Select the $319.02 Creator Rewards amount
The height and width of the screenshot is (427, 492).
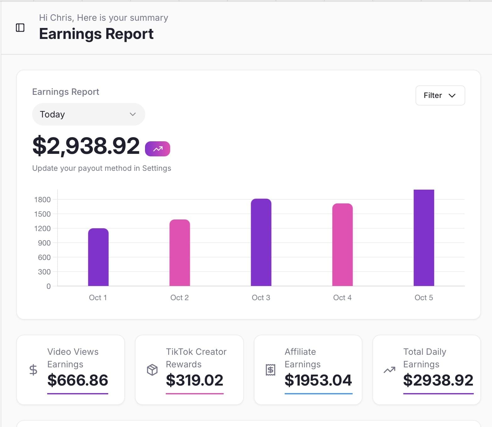(194, 380)
